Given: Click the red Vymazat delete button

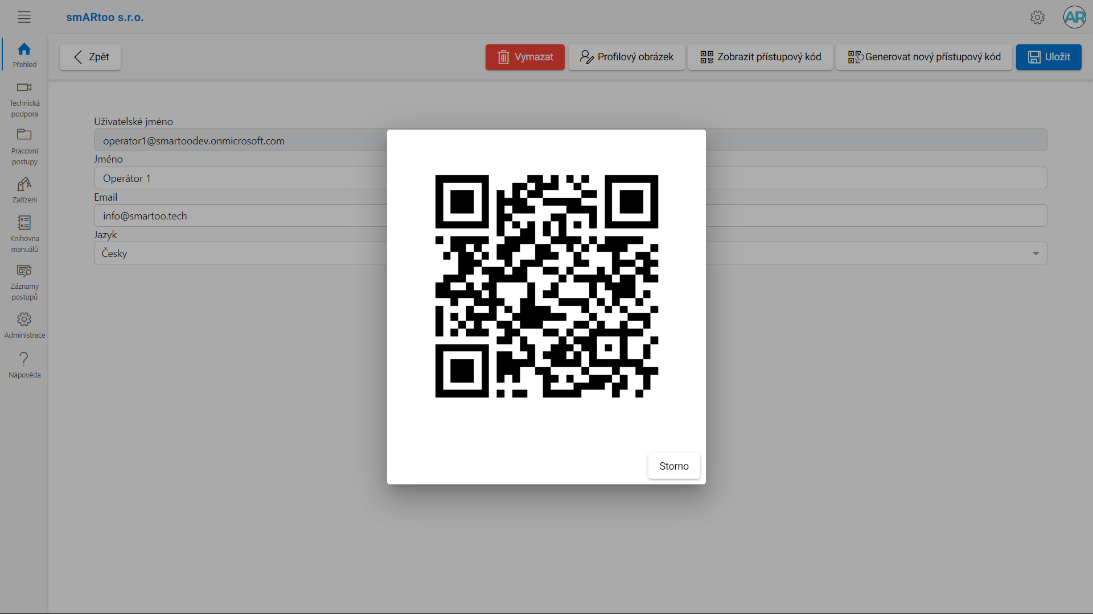Looking at the screenshot, I should click(x=525, y=57).
